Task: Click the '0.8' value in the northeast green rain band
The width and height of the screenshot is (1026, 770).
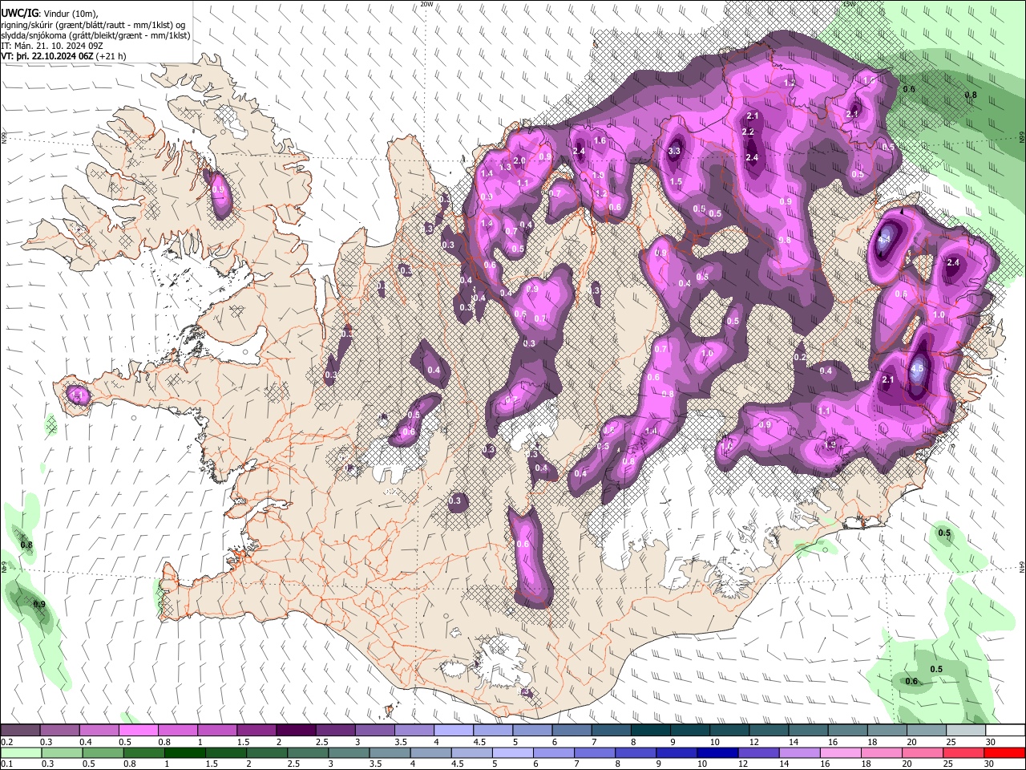Action: pos(971,95)
